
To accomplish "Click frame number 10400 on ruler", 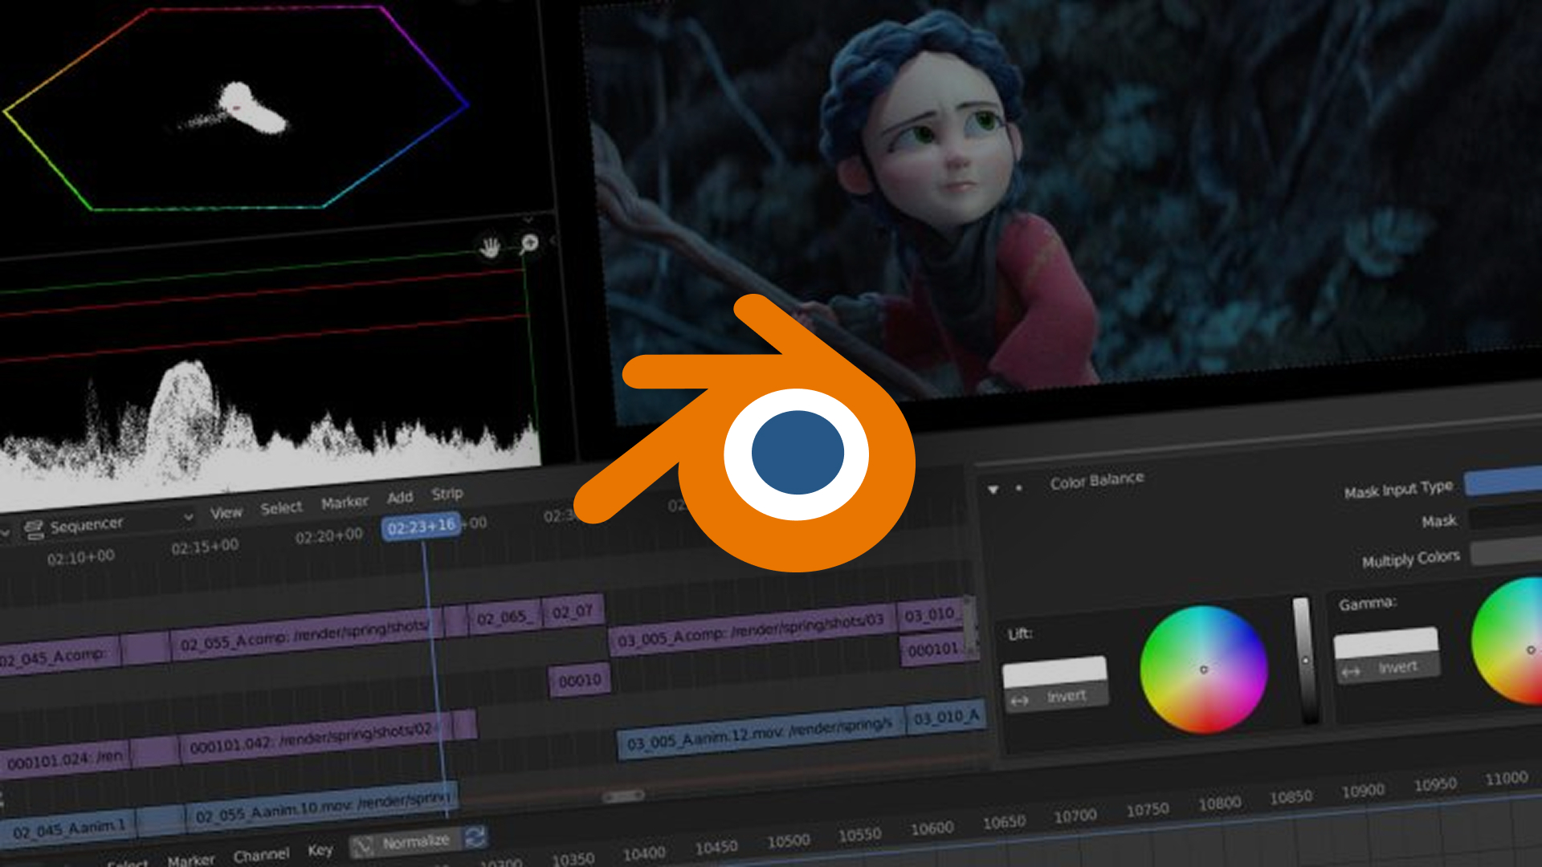I will (x=644, y=853).
